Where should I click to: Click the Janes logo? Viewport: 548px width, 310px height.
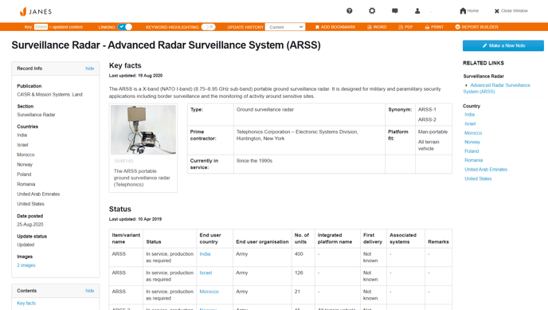coord(36,11)
